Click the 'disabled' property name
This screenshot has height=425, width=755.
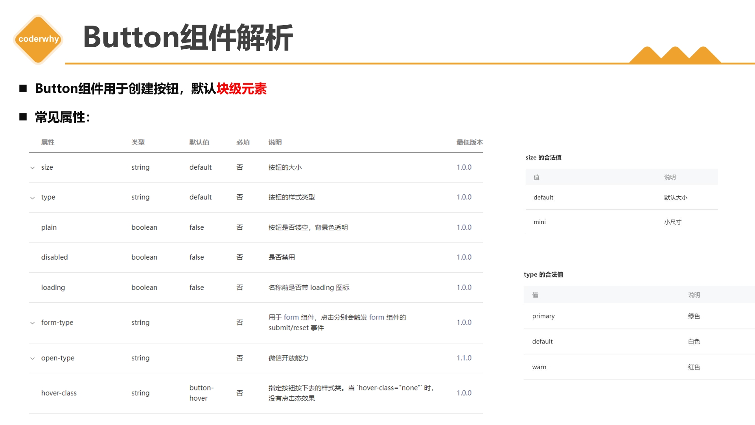(54, 257)
